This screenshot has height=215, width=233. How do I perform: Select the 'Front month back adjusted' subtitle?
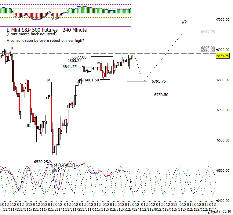(x=31, y=34)
